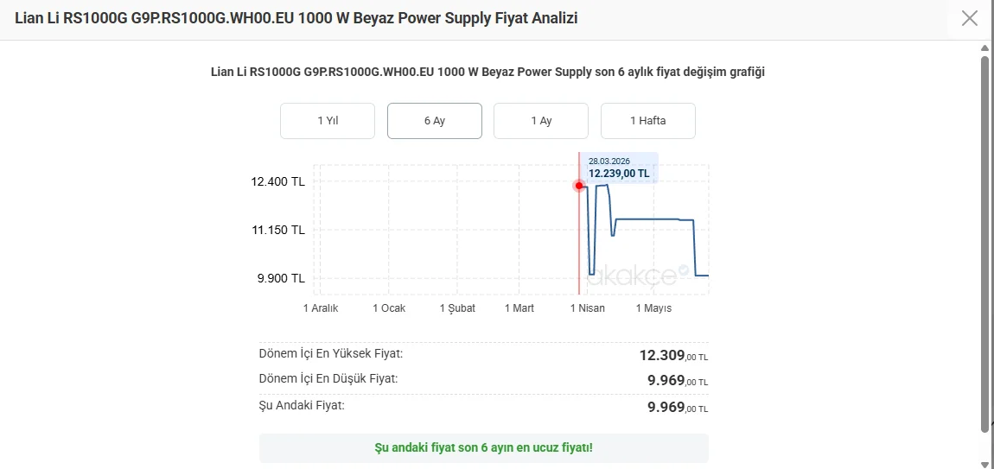Click the 28.03.2026 price tooltip

pos(619,168)
